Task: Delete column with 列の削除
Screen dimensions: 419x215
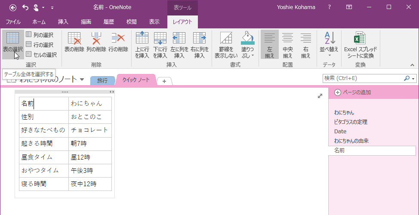Action: tap(96, 42)
